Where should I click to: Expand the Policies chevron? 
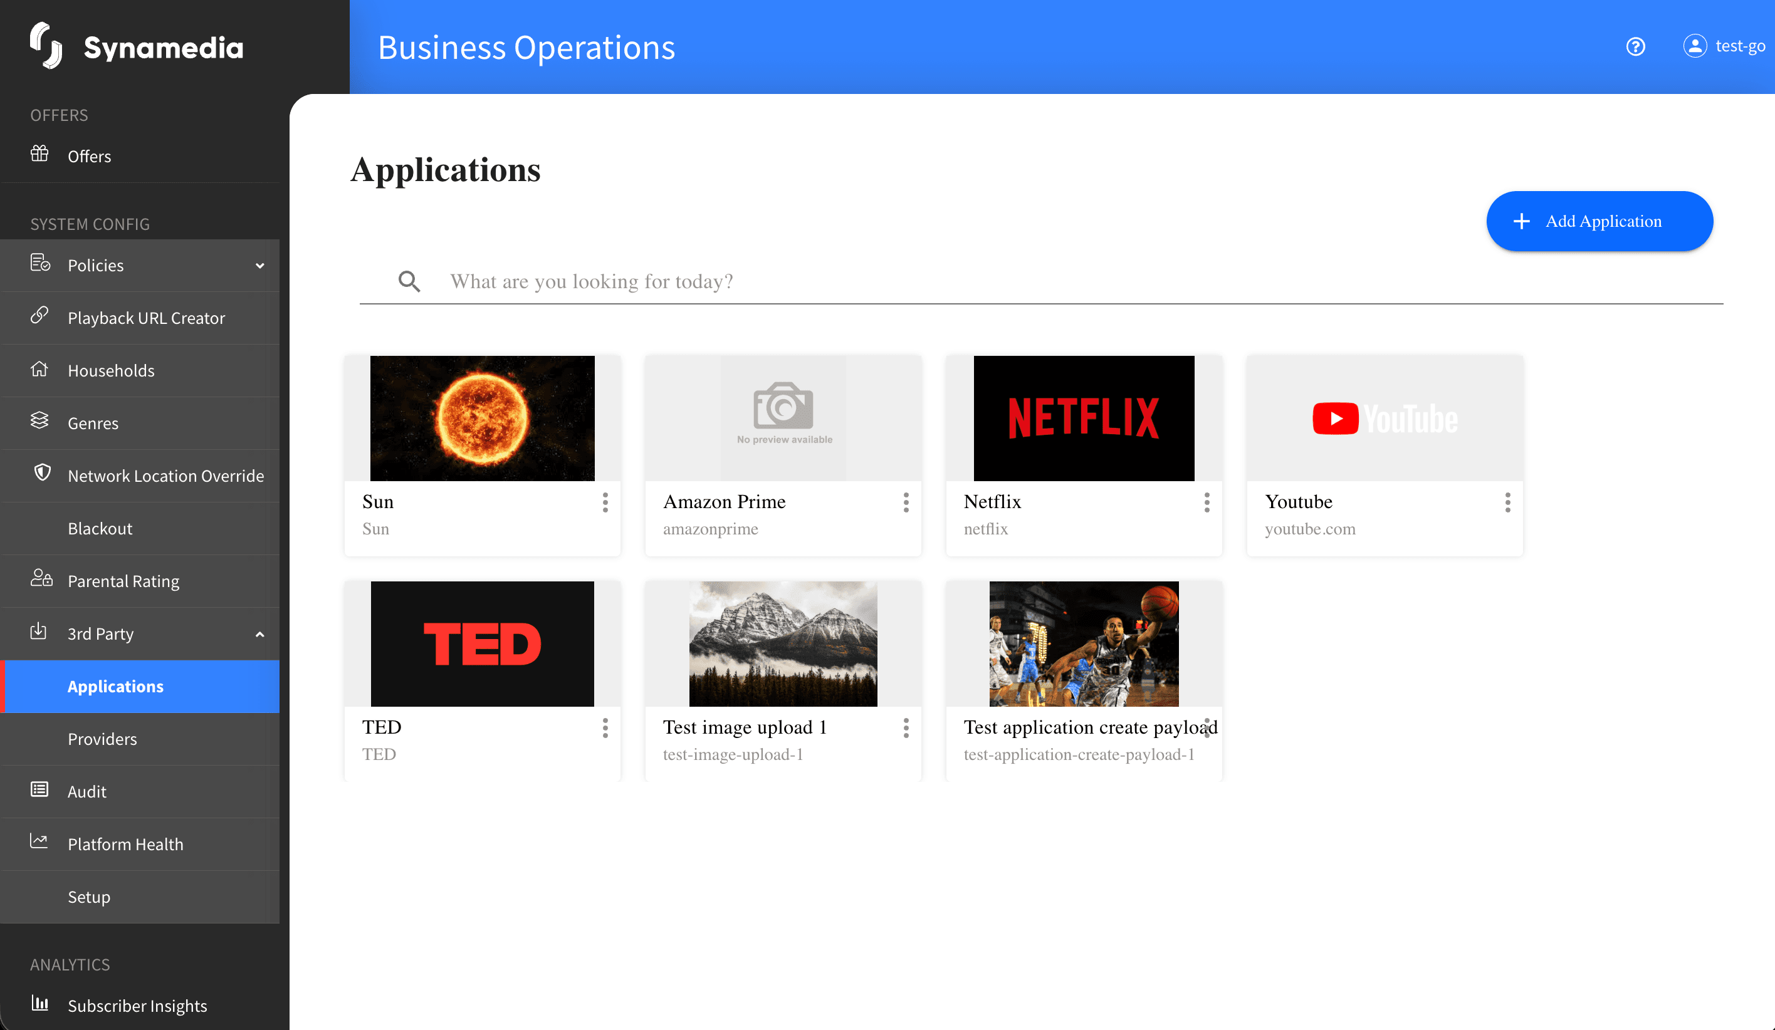[x=260, y=266]
